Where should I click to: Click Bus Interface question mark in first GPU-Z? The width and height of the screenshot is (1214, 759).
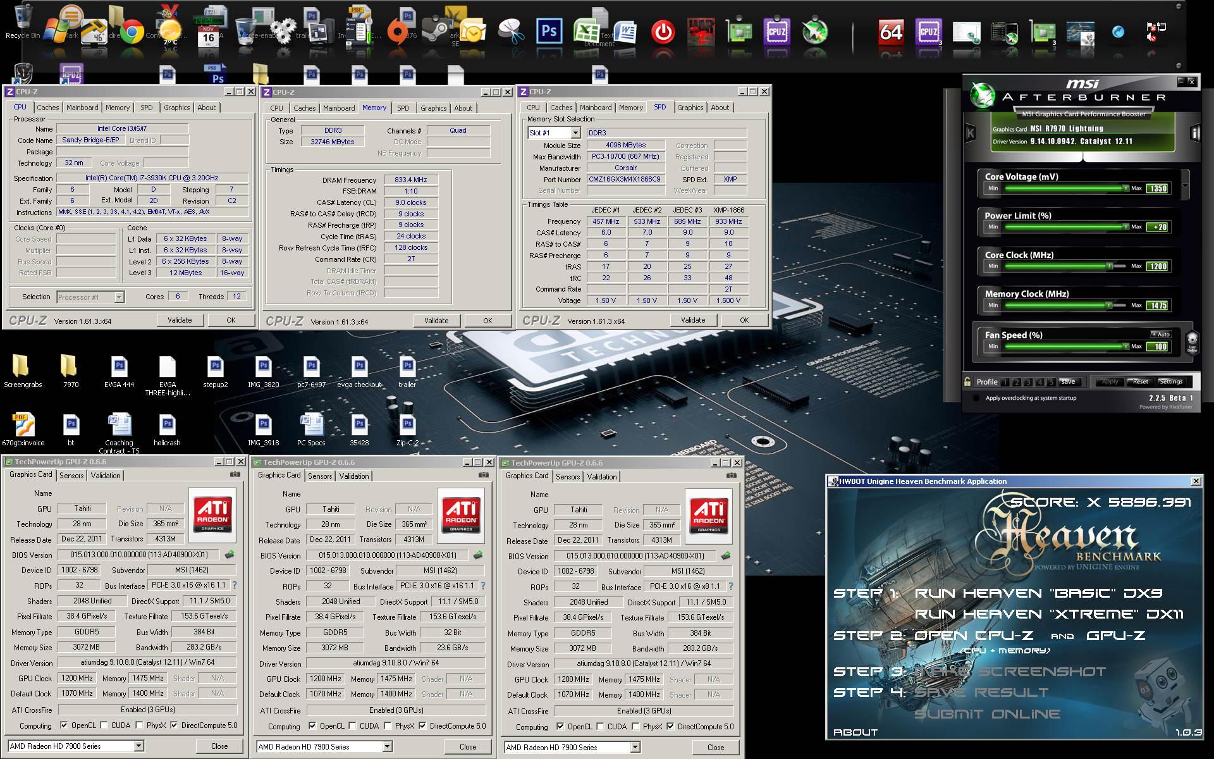[235, 586]
